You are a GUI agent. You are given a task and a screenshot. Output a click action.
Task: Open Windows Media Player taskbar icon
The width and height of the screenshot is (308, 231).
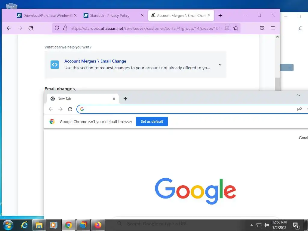tap(54, 225)
